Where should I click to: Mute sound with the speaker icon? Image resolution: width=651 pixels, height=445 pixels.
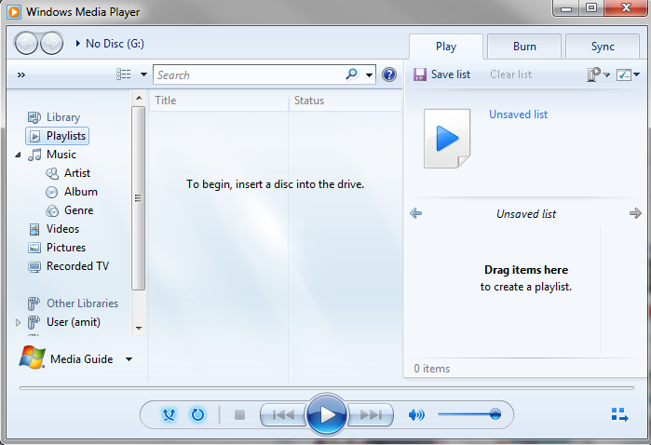[416, 414]
